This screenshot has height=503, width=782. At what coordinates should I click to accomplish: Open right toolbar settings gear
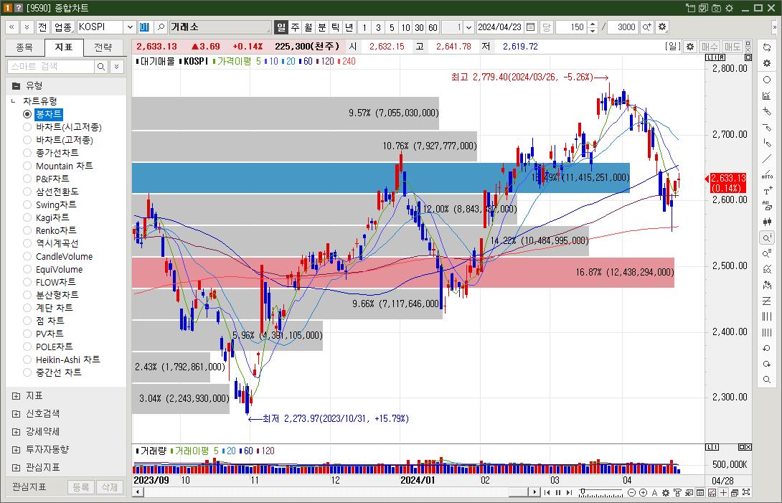click(x=767, y=63)
